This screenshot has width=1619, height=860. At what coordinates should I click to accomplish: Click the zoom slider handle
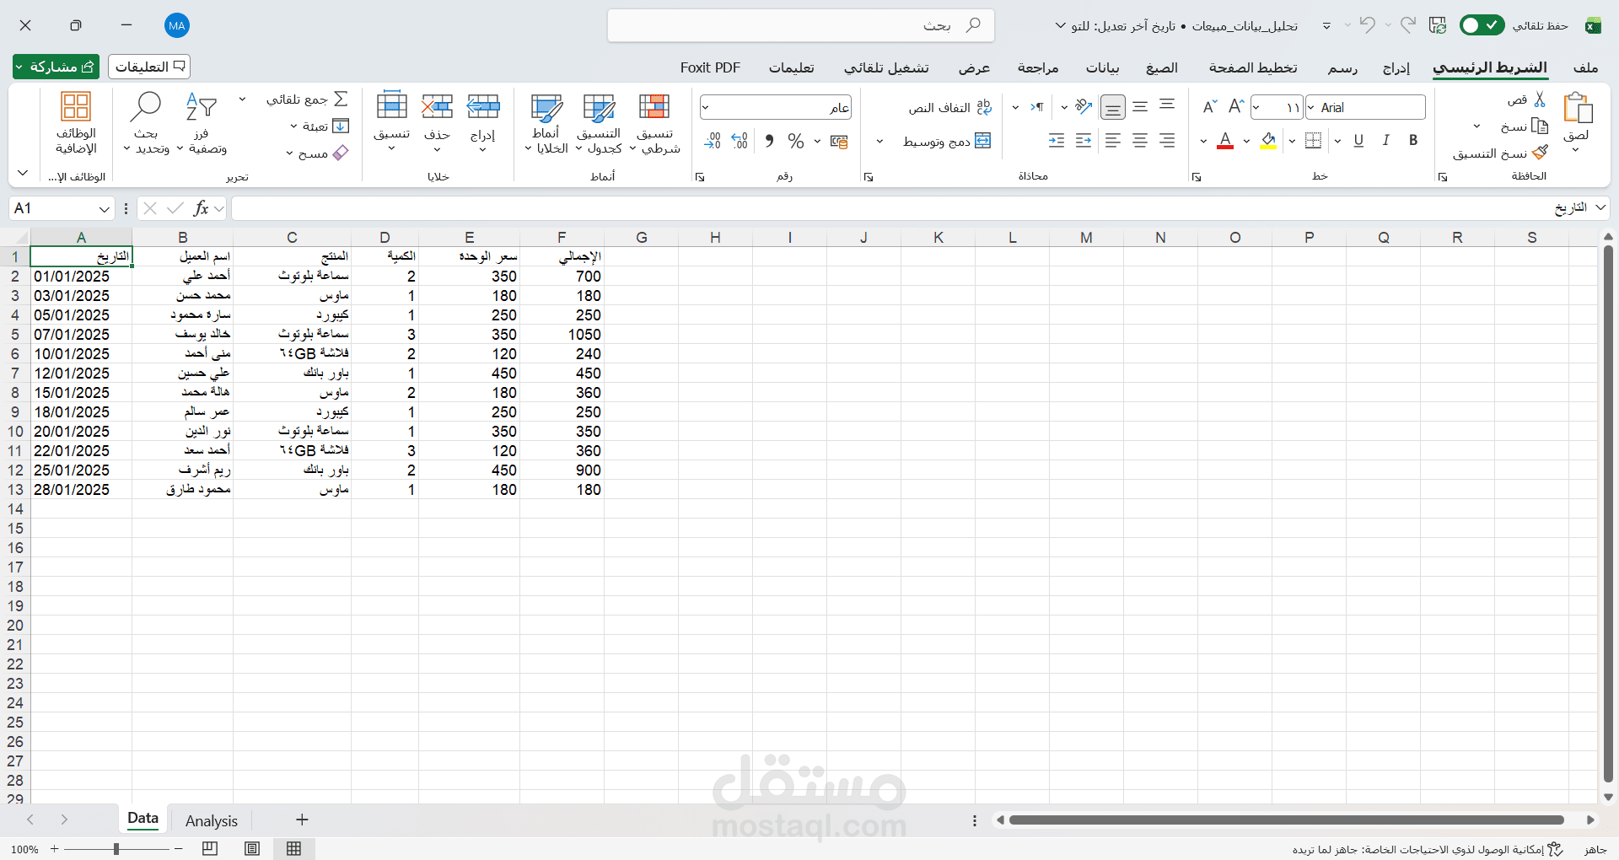116,849
